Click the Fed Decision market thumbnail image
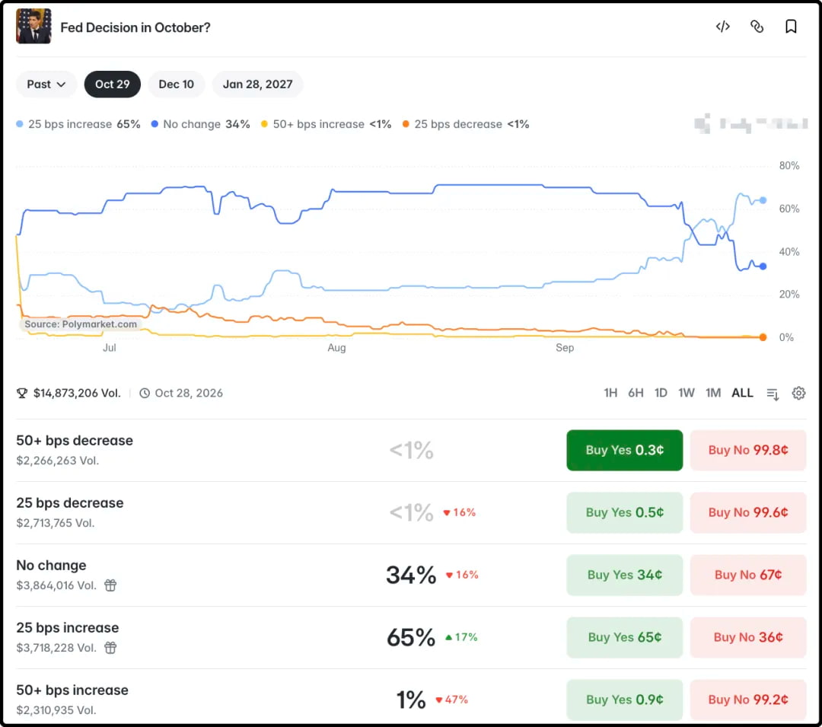Screen dimensions: 822x727 pos(33,26)
